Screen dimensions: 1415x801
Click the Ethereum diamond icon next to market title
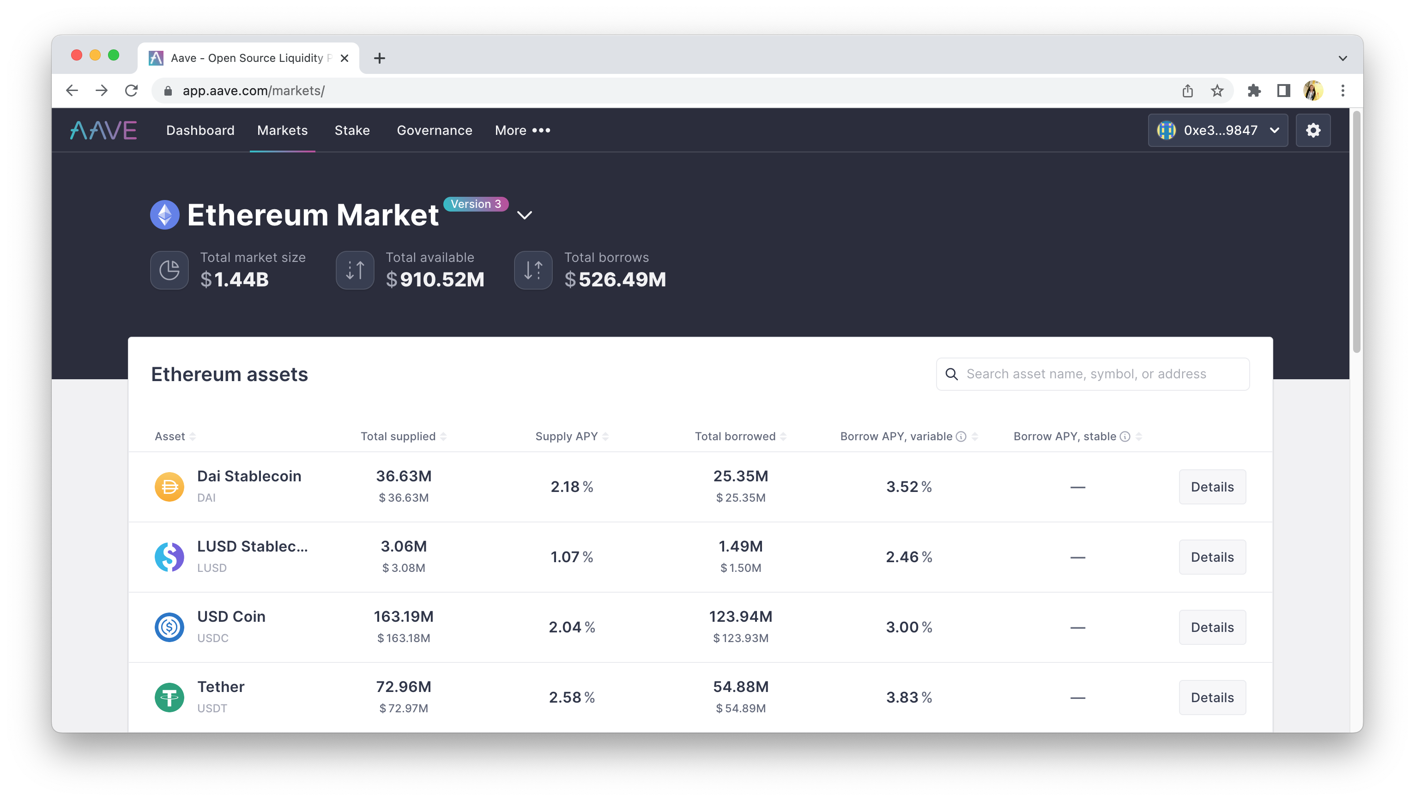click(x=164, y=214)
